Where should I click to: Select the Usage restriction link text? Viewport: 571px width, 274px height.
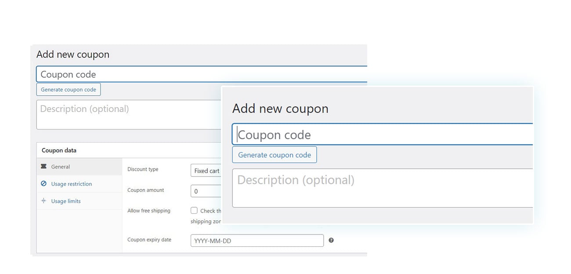tap(71, 184)
